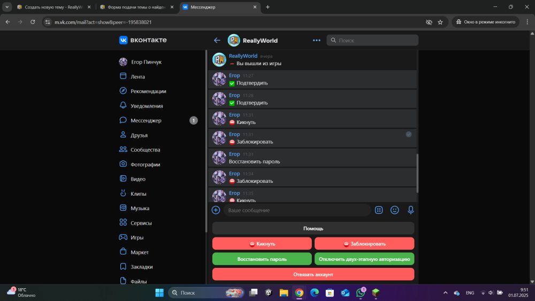
Task: Open the VKontakte logo home link
Action: coord(143,40)
